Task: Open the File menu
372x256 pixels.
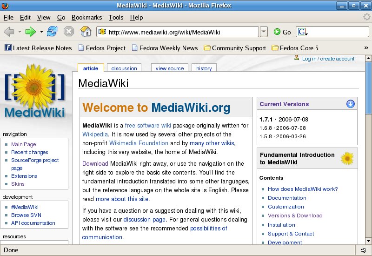Action: [8, 17]
